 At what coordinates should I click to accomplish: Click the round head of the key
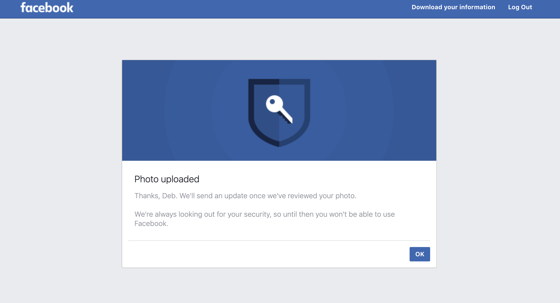[274, 103]
